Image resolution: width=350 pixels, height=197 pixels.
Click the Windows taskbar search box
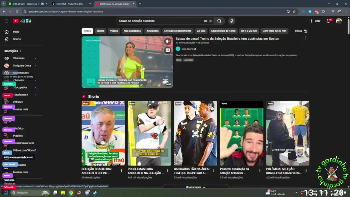pyautogui.click(x=30, y=193)
